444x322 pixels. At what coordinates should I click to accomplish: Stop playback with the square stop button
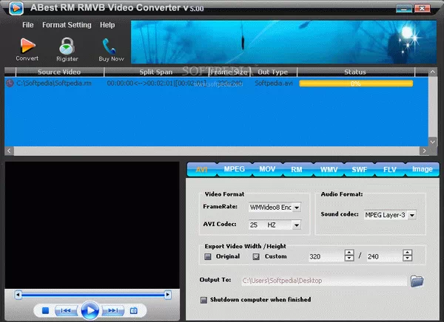coord(45,310)
